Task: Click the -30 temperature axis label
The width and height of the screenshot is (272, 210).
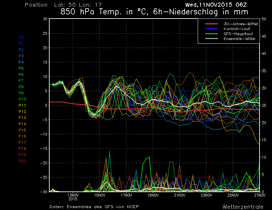Action: 44,192
